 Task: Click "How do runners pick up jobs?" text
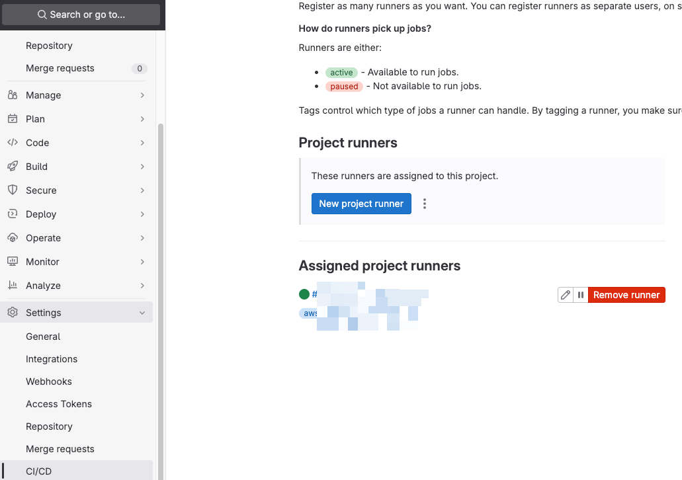pos(365,28)
